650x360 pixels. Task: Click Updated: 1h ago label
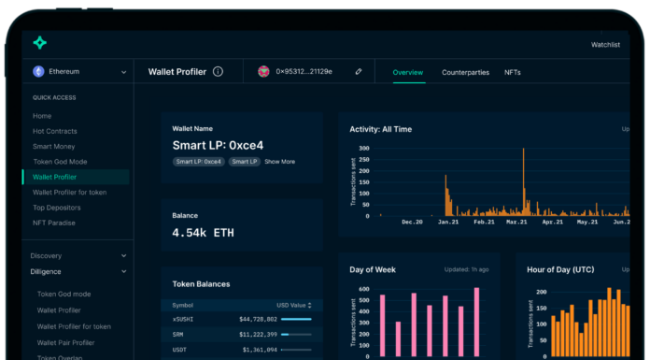466,269
